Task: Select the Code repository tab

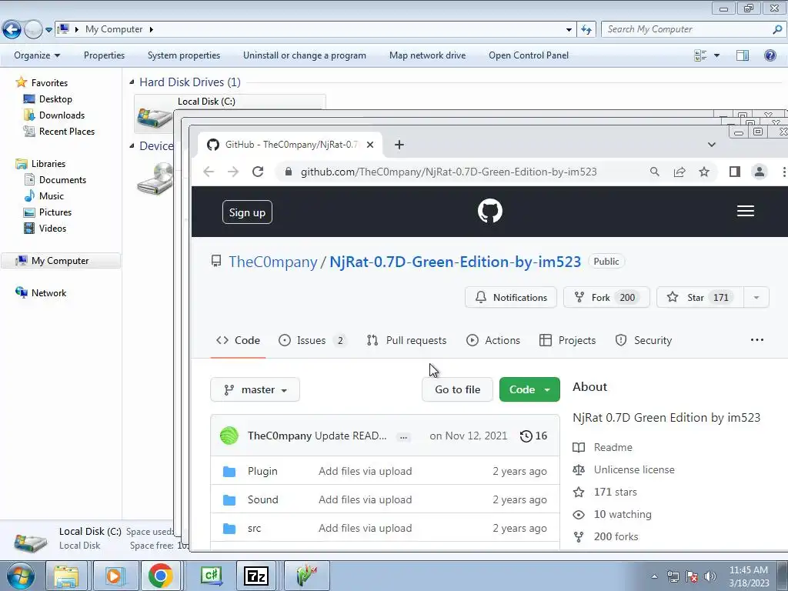Action: 239,340
